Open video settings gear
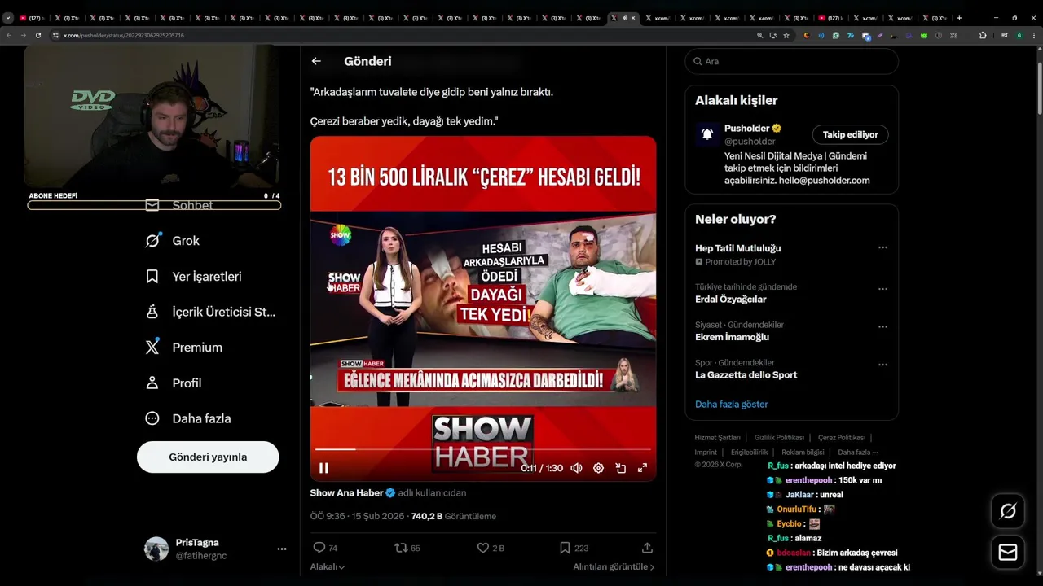This screenshot has height=586, width=1043. tap(598, 468)
